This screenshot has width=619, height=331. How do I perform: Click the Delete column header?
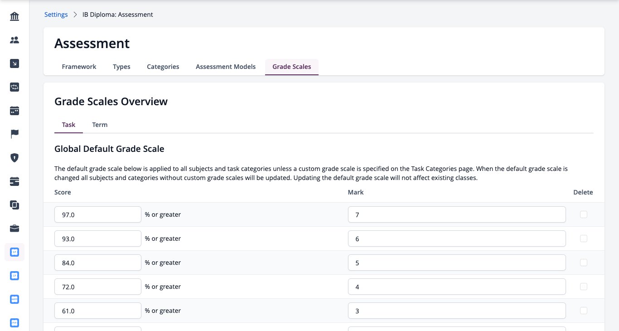[583, 192]
